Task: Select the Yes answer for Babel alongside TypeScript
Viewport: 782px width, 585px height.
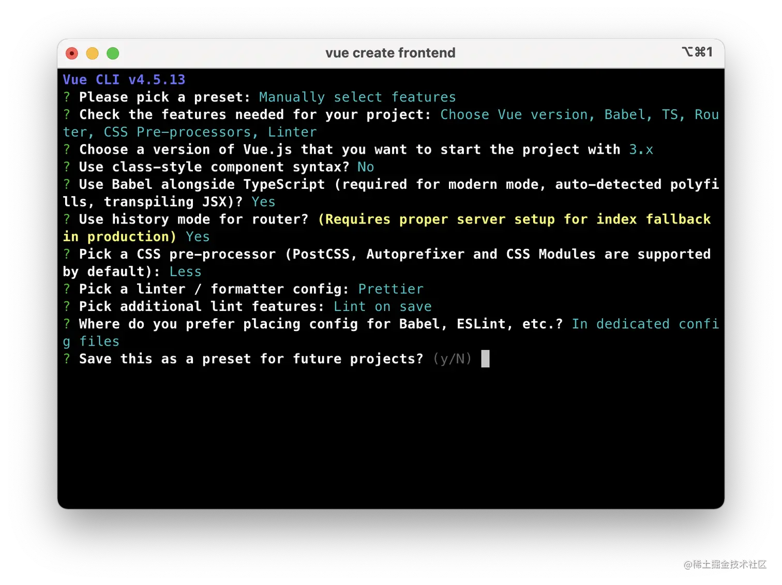Action: 263,202
